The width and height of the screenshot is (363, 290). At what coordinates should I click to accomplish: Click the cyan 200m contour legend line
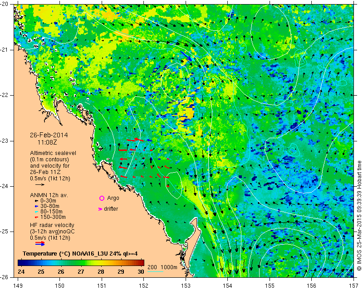point(155,271)
